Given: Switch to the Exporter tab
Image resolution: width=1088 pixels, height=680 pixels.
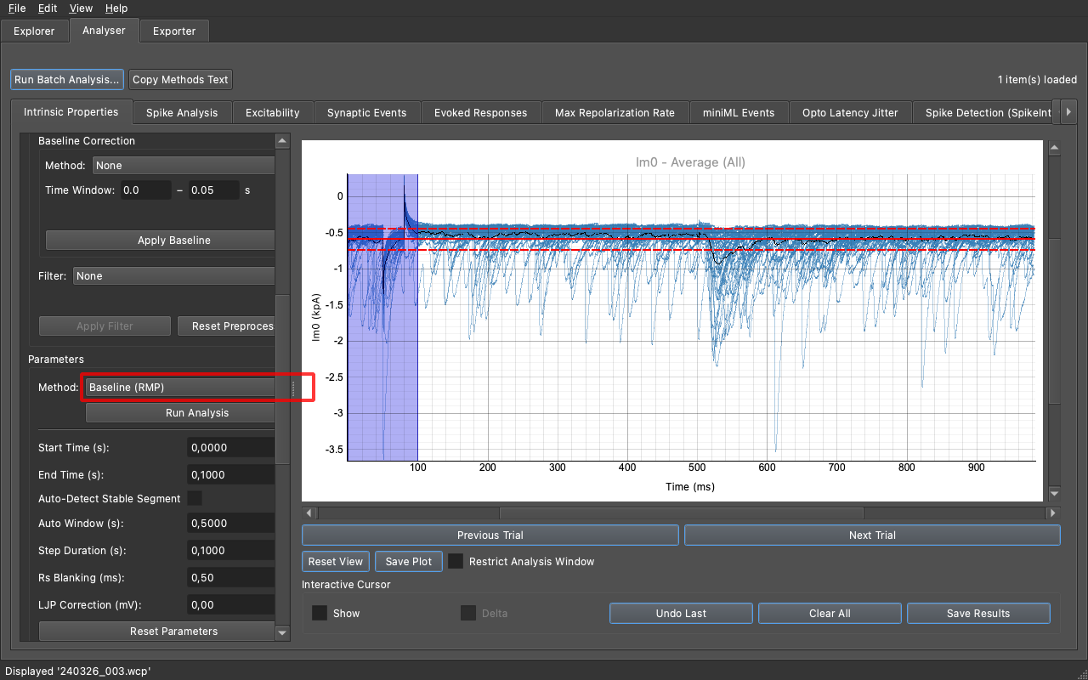Looking at the screenshot, I should pyautogui.click(x=174, y=31).
